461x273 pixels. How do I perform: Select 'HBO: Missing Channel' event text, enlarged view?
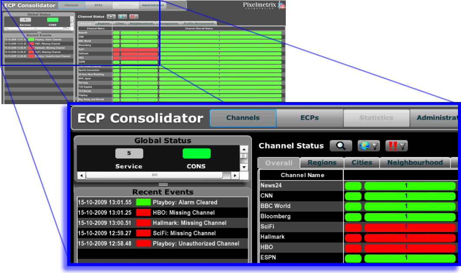(184, 213)
